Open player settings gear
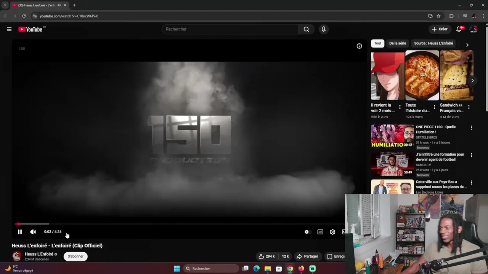 pos(332,232)
